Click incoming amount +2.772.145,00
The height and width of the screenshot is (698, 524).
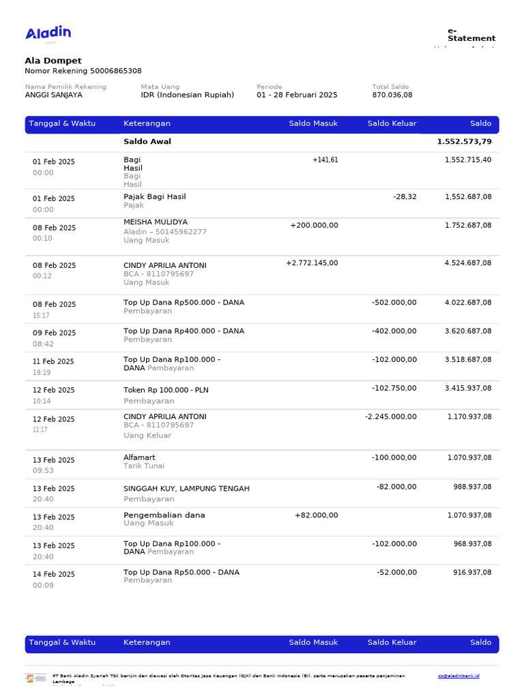coord(312,263)
